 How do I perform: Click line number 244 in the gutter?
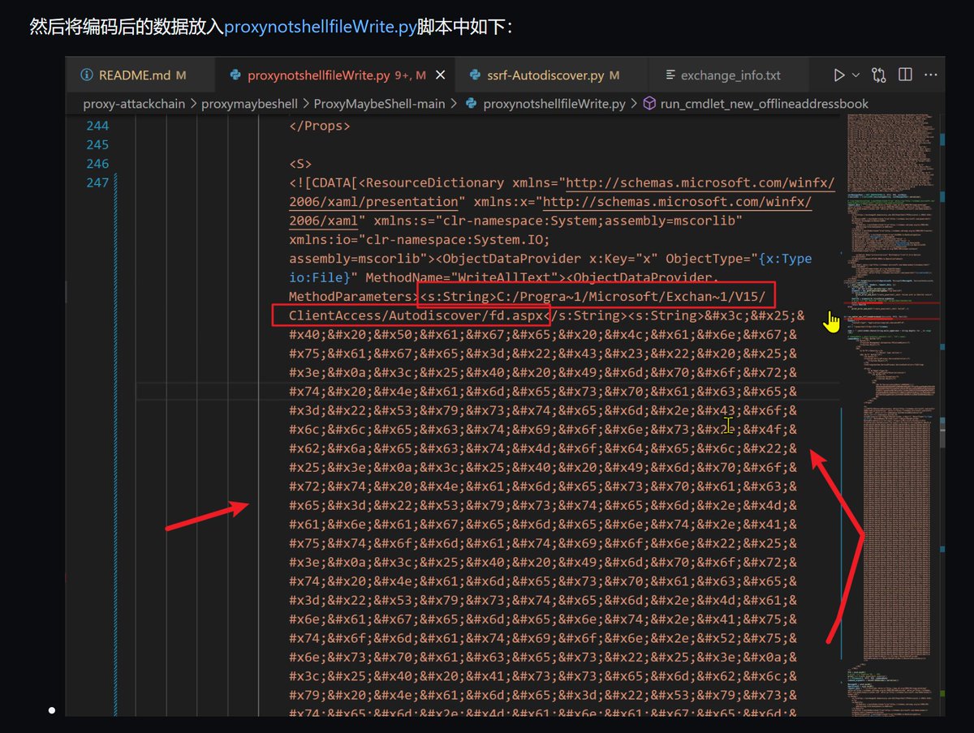click(x=97, y=126)
